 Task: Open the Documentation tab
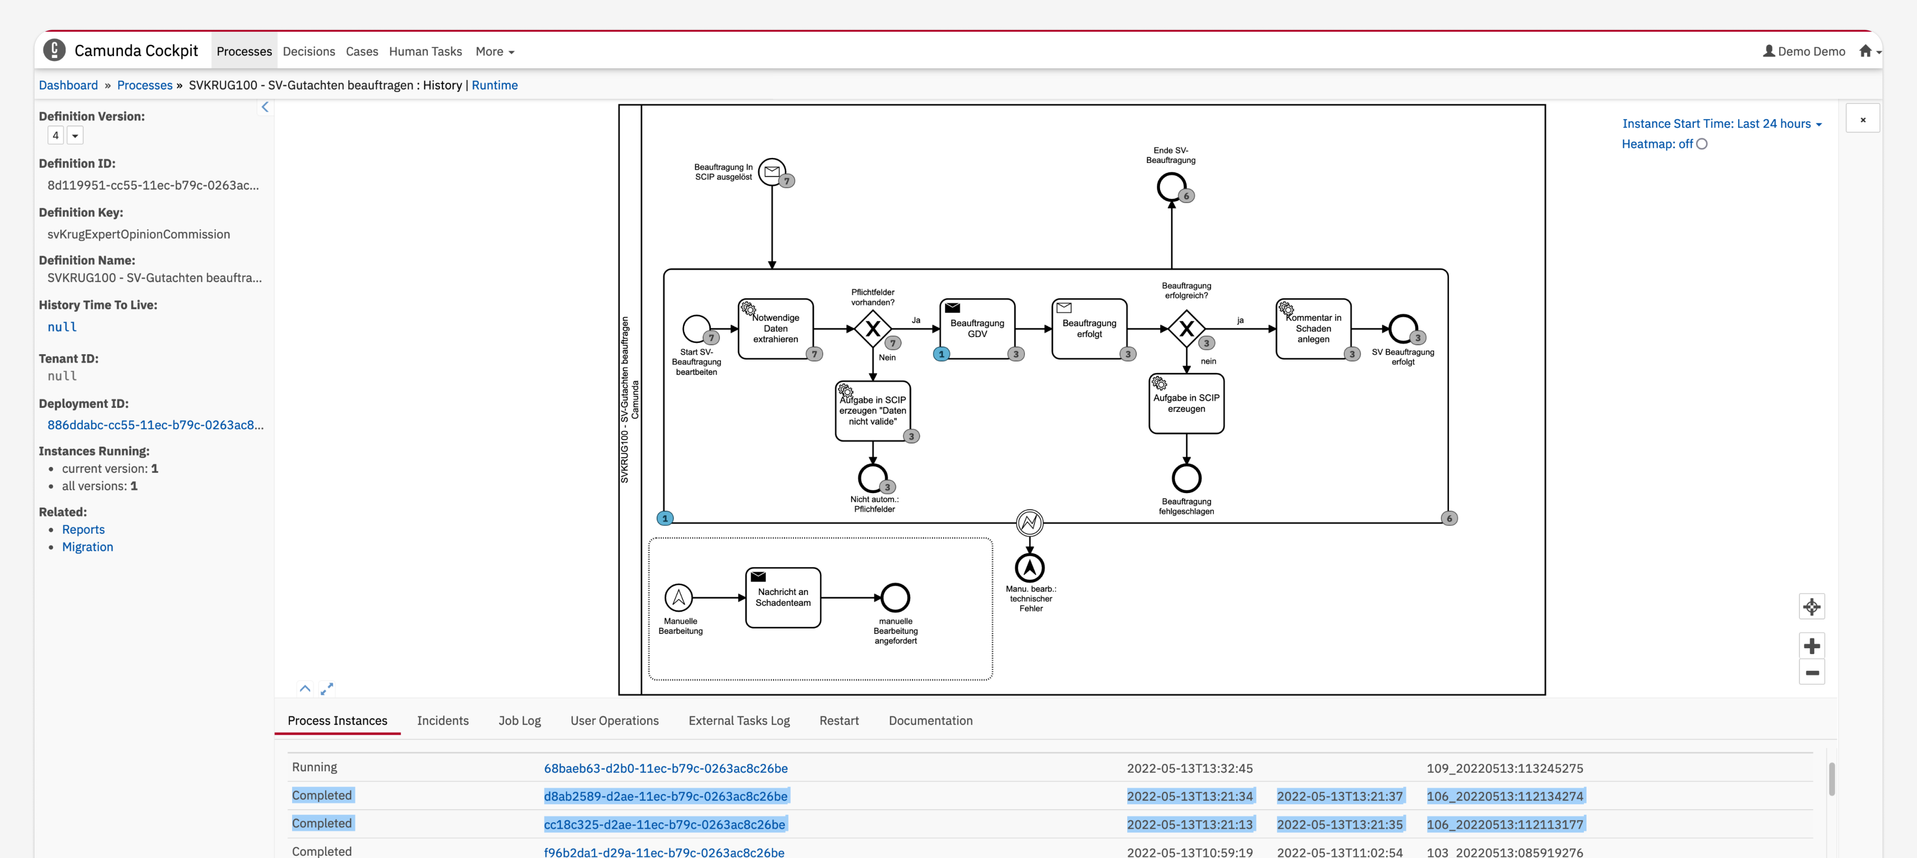[930, 720]
